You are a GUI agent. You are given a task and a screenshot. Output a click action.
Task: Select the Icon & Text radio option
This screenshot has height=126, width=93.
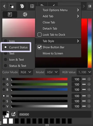[5, 59]
